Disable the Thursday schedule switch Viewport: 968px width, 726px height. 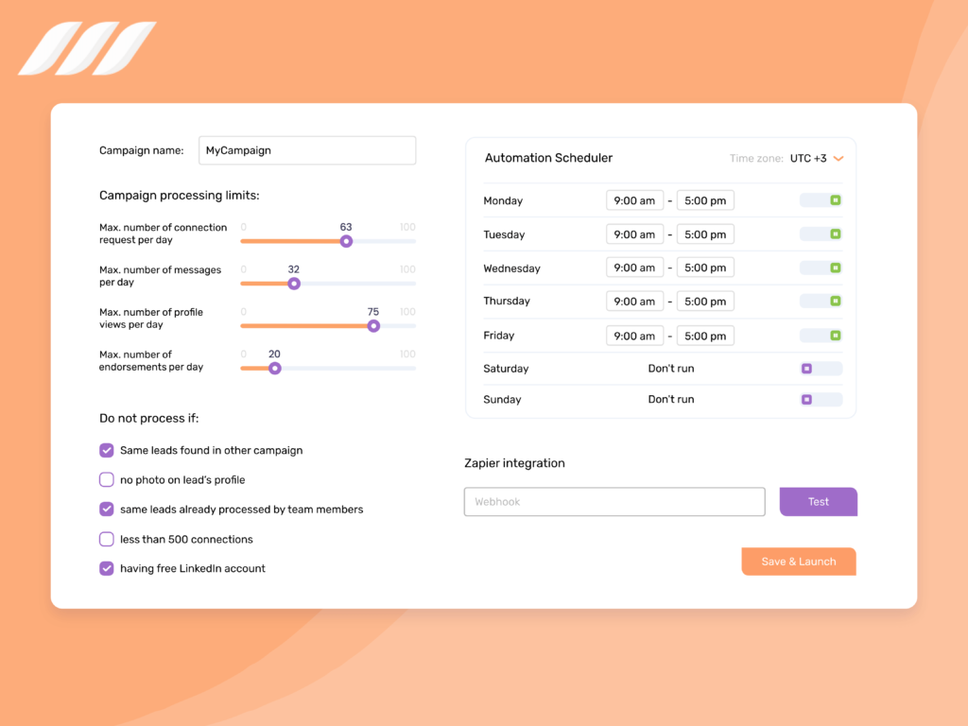pos(821,302)
